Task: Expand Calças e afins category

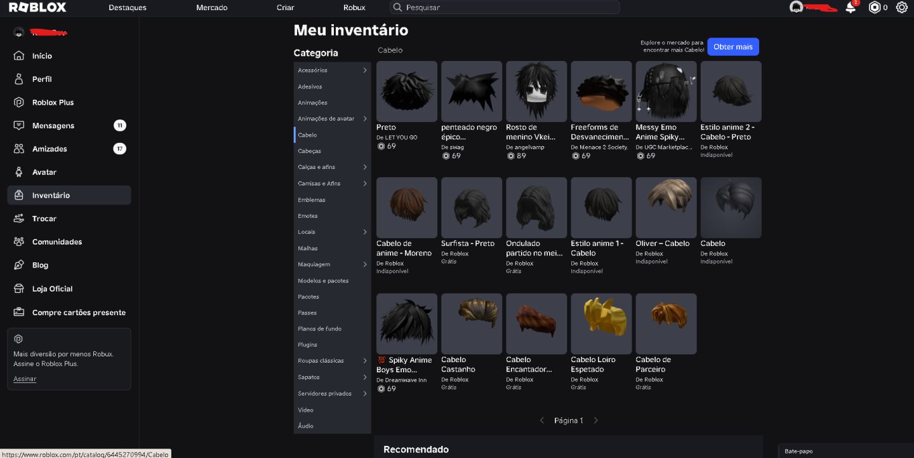Action: (x=365, y=167)
